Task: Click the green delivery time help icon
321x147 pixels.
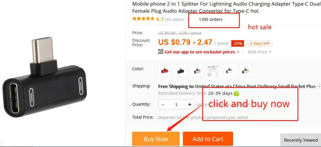Action: click(x=237, y=94)
